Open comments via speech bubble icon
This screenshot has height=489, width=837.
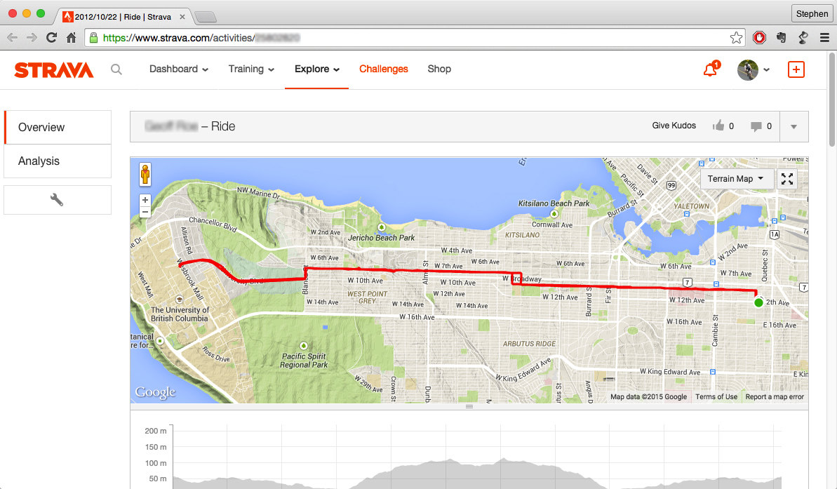(756, 126)
